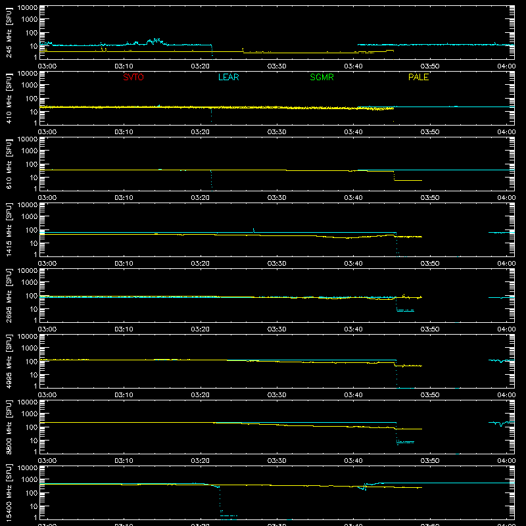Click 03:20 time label under 2695 MHz plot

click(201, 329)
